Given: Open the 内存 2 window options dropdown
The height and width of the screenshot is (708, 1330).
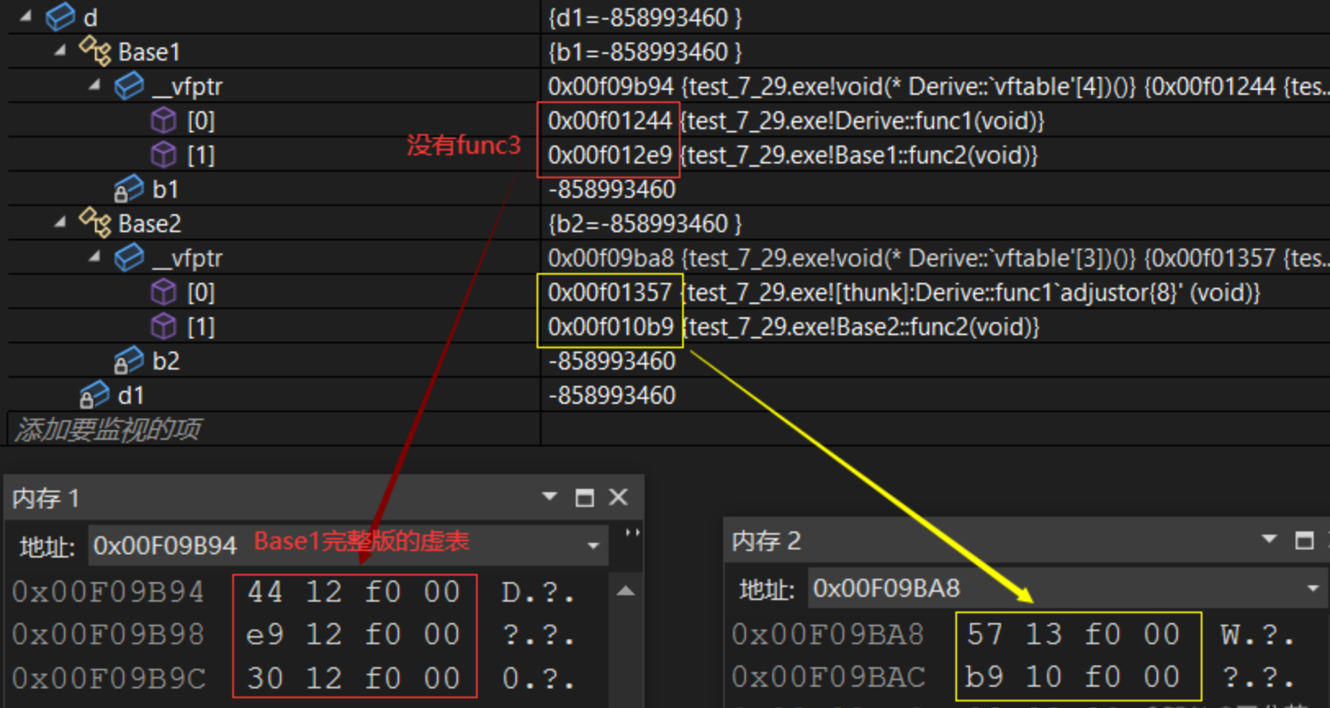Looking at the screenshot, I should [1269, 539].
